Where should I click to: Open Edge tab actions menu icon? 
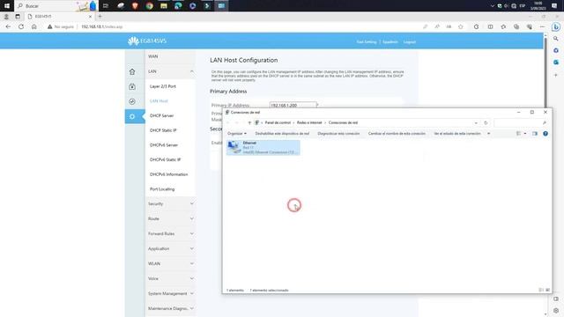point(18,17)
